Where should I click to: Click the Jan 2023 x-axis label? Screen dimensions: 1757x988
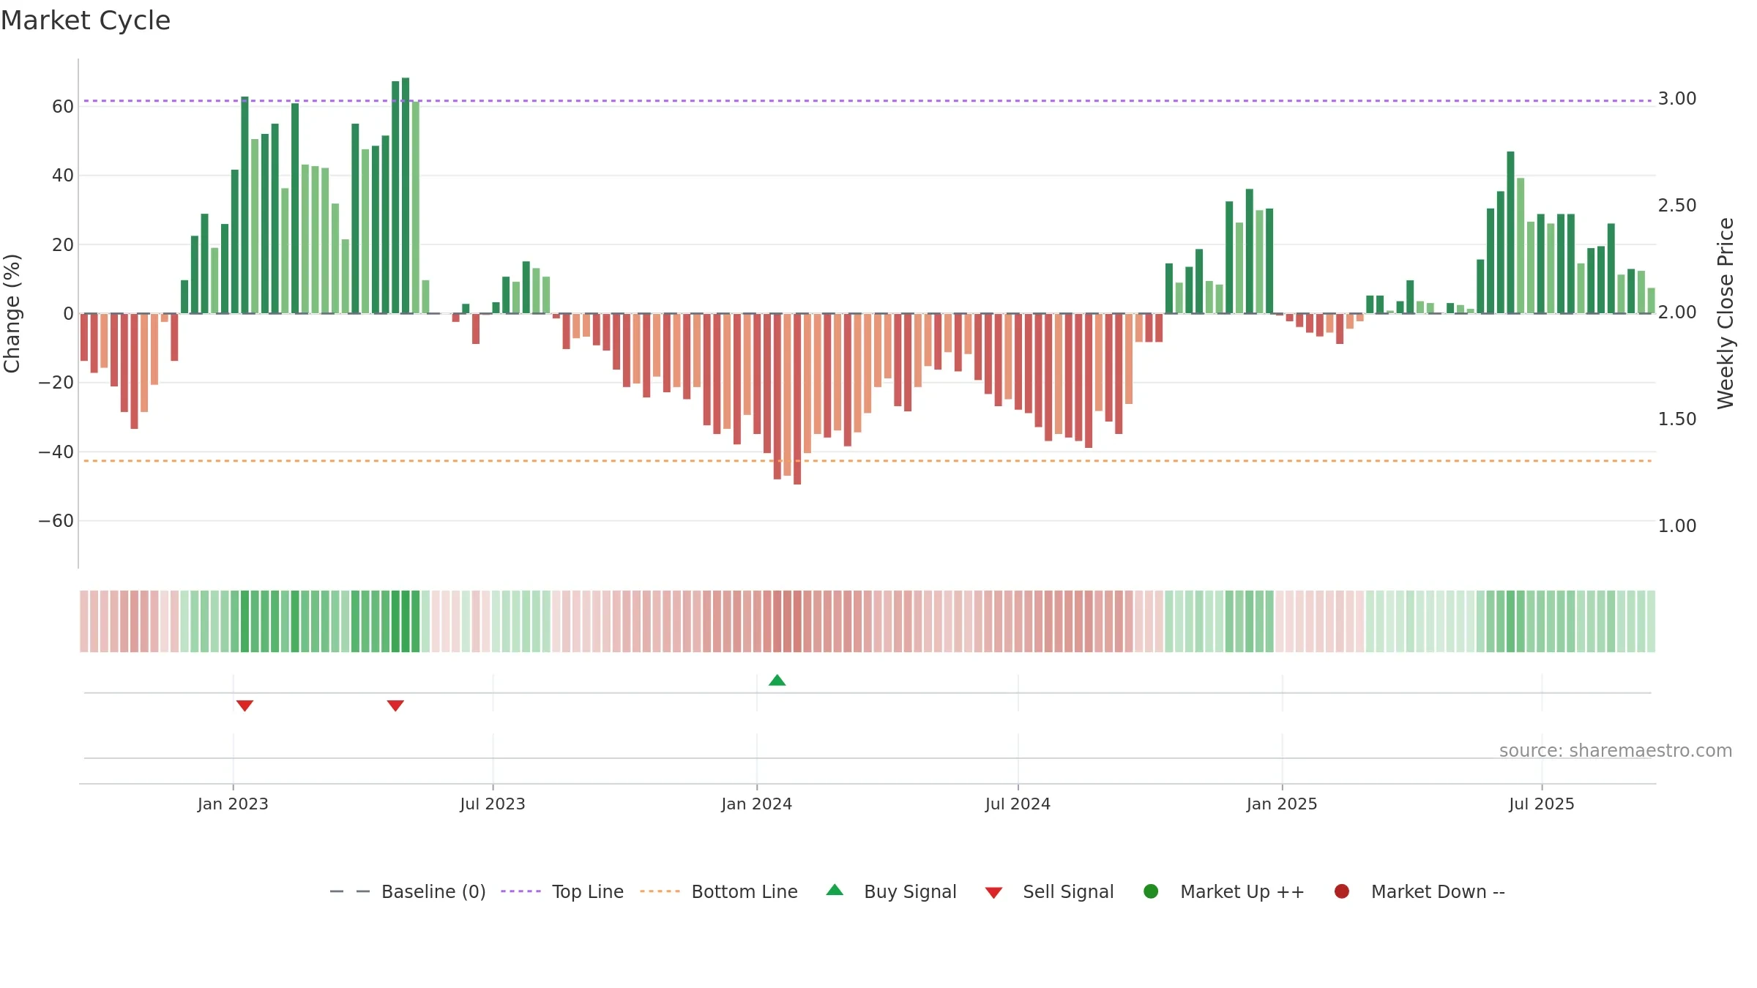point(233,804)
